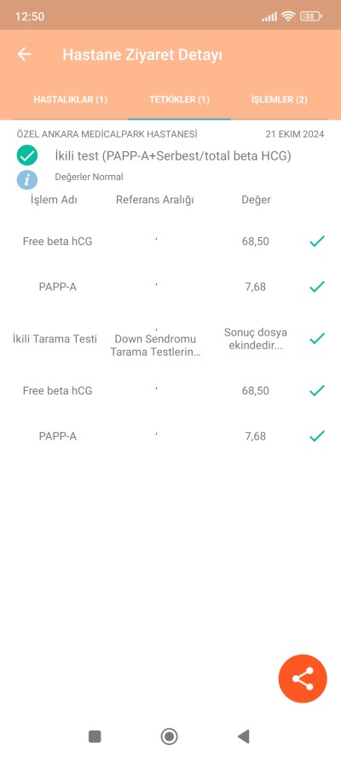Expand the Sonuç dosya ekindedir value
The height and width of the screenshot is (758, 341).
coord(256,340)
